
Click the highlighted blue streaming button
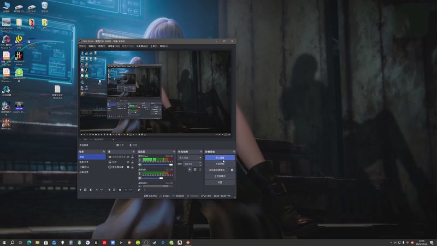point(220,158)
